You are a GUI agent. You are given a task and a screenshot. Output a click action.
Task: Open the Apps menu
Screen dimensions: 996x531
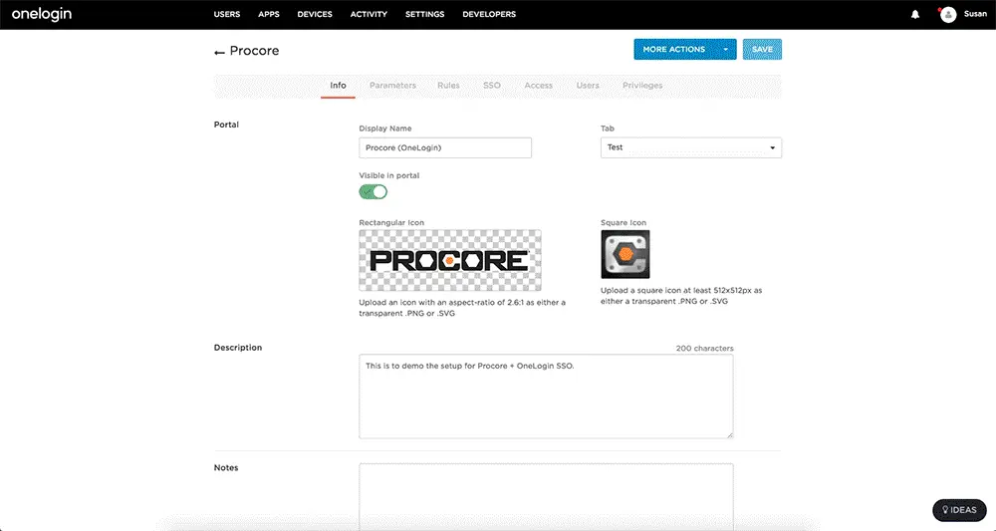pos(269,14)
